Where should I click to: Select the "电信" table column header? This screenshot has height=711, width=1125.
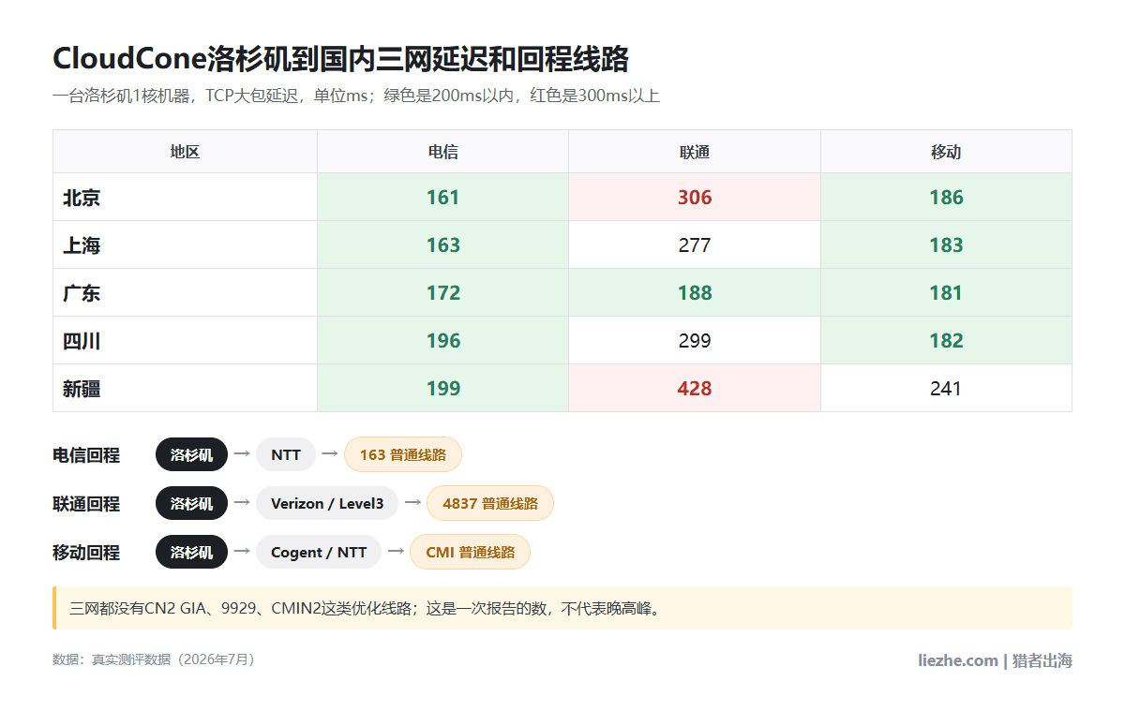[x=443, y=152]
